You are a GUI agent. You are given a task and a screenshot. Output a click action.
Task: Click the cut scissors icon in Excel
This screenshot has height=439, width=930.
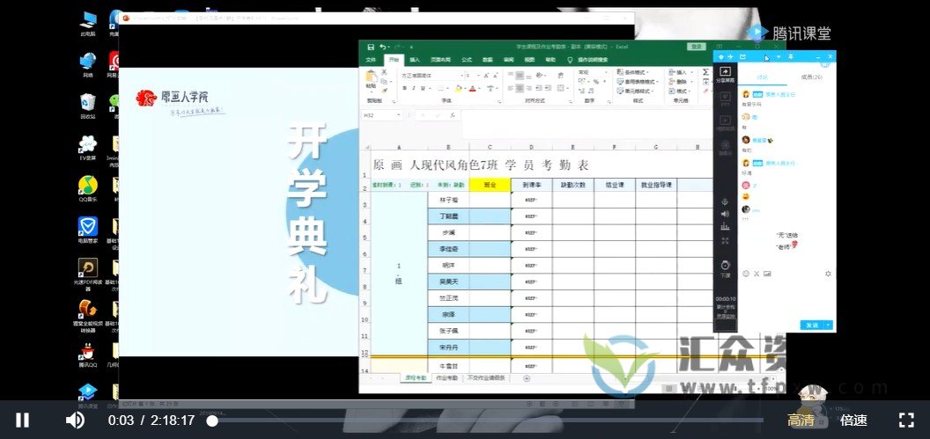(384, 72)
